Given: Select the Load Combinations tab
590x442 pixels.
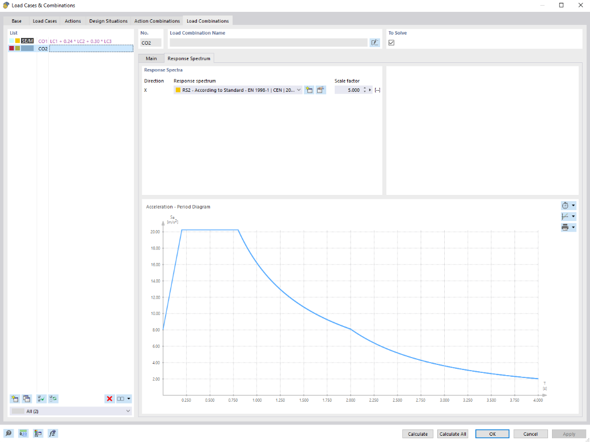Looking at the screenshot, I should tap(208, 21).
